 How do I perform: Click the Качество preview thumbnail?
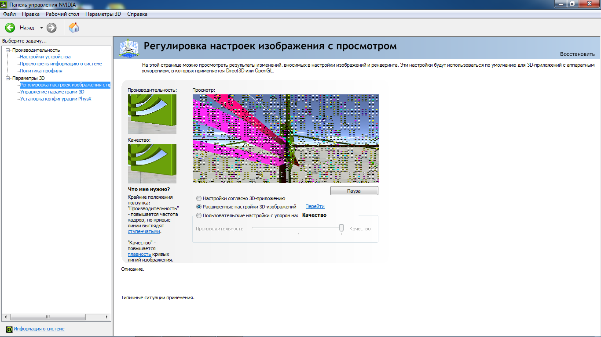(x=152, y=163)
